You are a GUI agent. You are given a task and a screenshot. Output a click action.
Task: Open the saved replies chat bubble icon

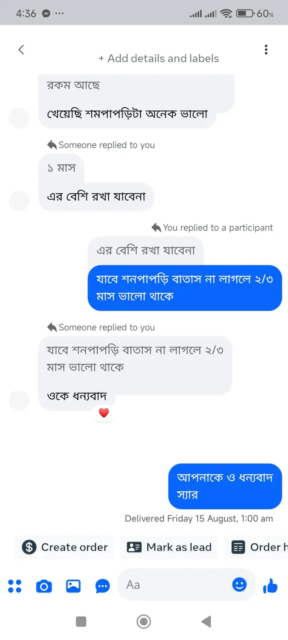pos(102,586)
